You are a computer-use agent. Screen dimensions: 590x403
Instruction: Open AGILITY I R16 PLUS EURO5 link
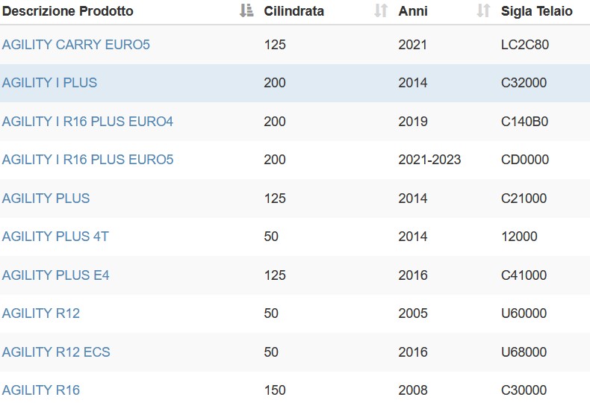tap(87, 160)
